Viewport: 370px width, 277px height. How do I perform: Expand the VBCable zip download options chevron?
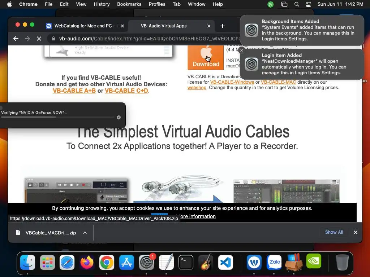(x=85, y=233)
